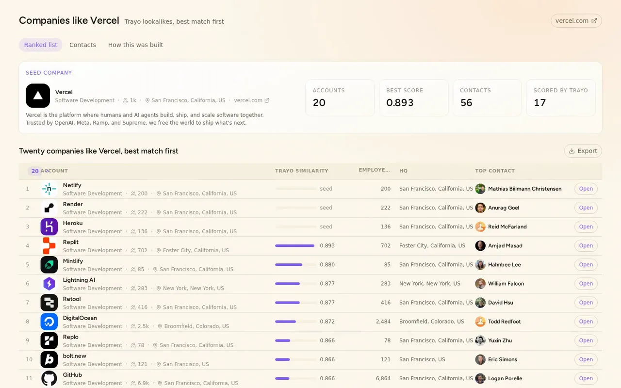Export the company list

(583, 151)
